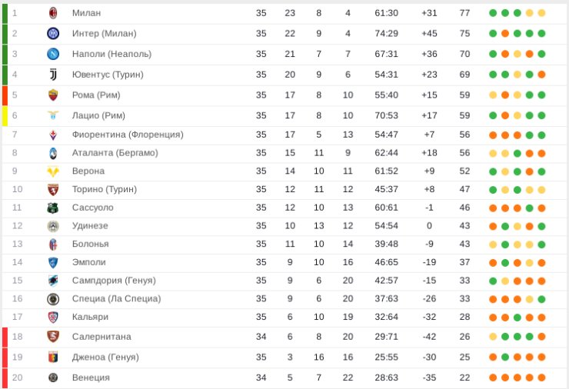Click the Verona club crest
Viewport: 569px width, 389px height.
pos(53,171)
